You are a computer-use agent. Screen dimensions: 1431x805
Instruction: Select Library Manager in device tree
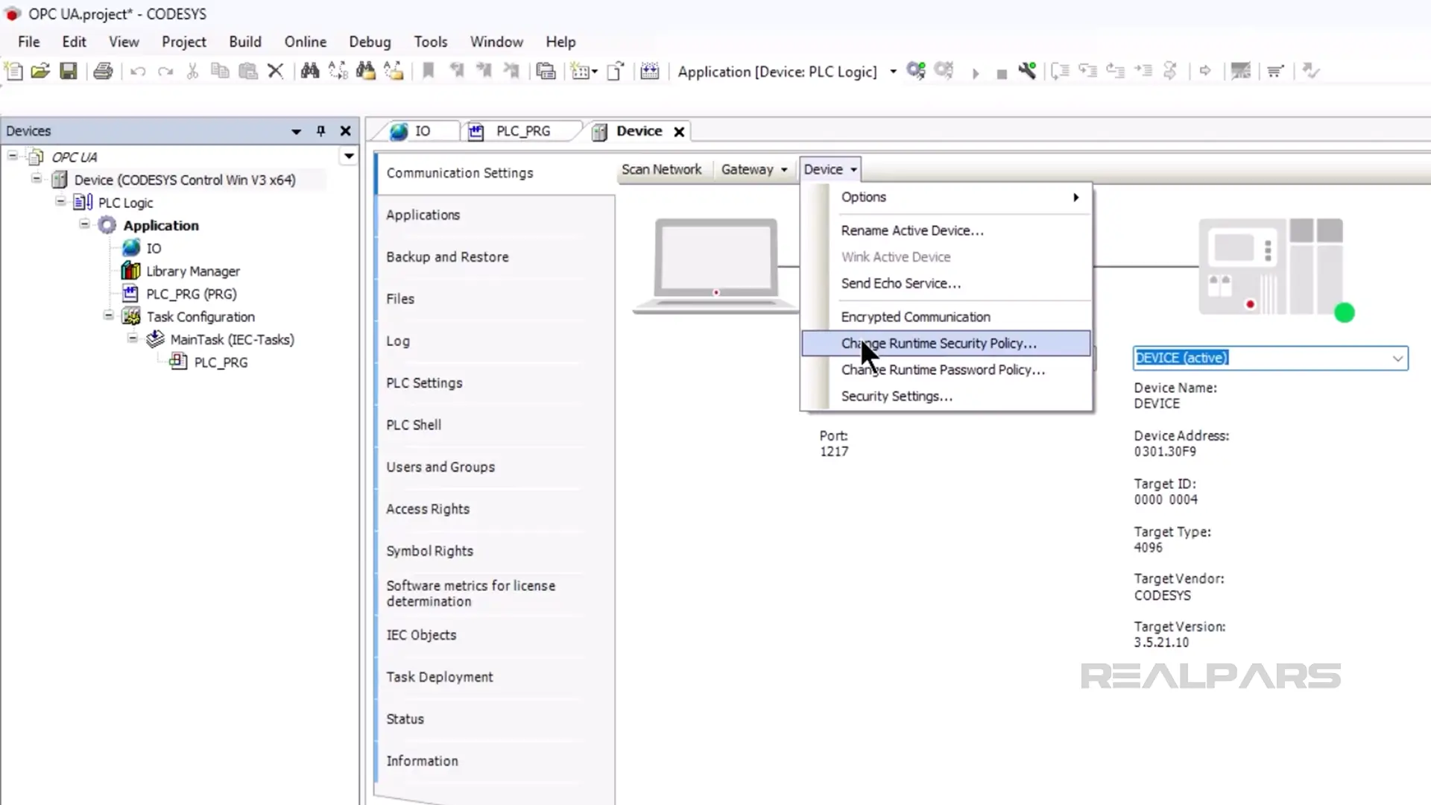point(192,271)
